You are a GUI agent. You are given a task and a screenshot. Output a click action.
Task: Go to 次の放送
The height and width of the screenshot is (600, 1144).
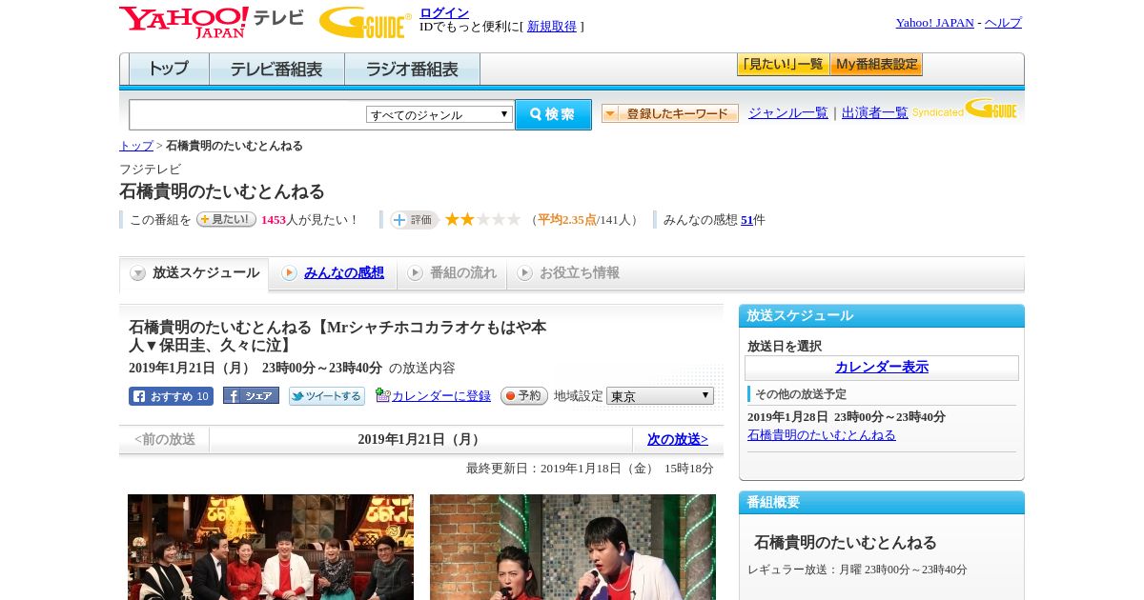678,439
